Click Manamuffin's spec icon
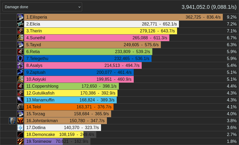Screen dimensions: 239x145 20,100
